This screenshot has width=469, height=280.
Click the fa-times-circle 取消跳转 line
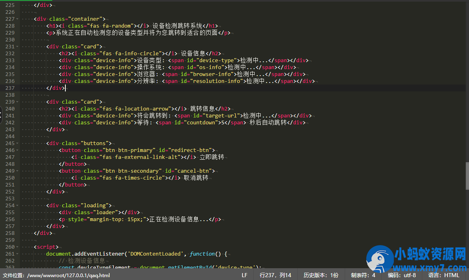point(140,178)
